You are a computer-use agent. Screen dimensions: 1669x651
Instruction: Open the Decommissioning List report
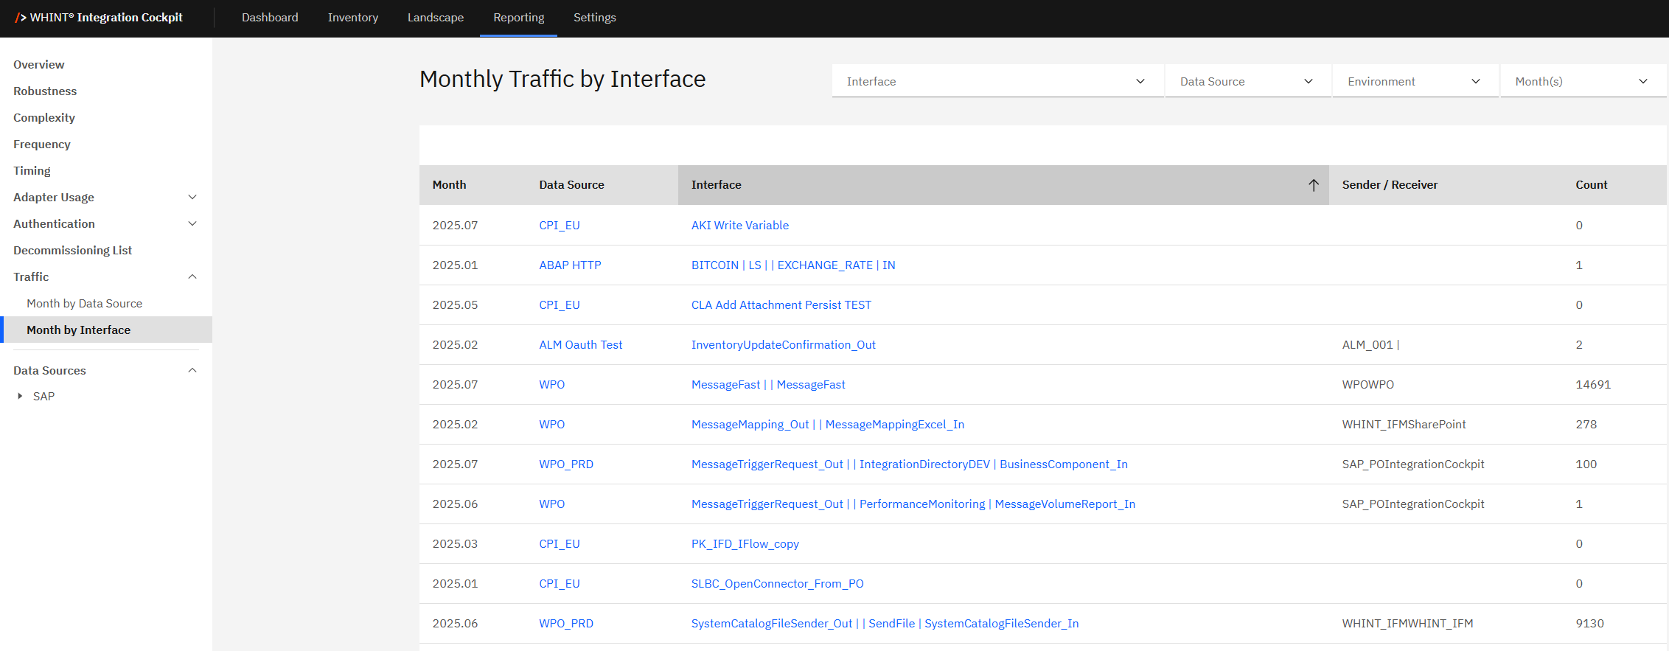click(x=72, y=251)
